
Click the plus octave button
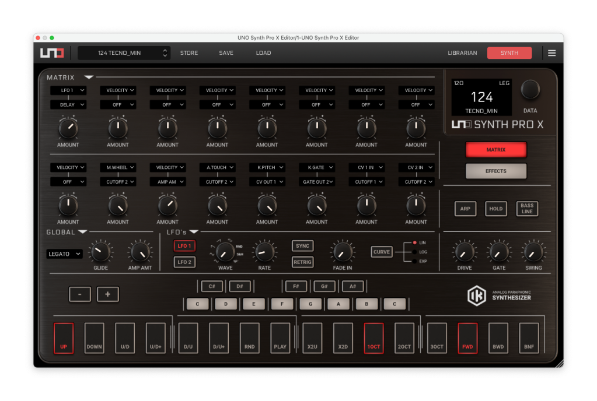point(107,294)
